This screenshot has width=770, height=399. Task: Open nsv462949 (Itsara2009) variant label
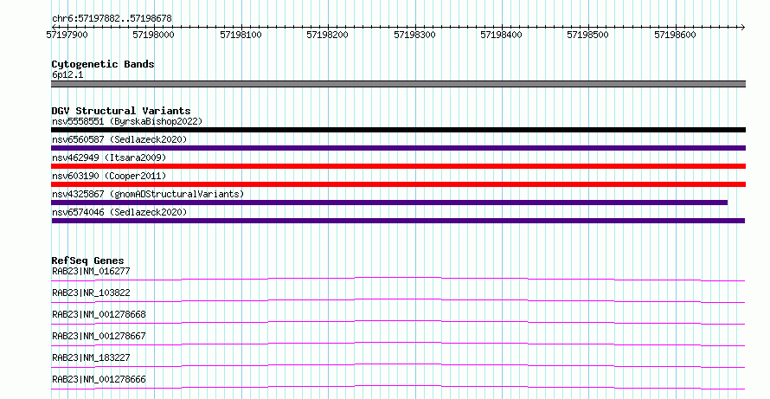[109, 158]
